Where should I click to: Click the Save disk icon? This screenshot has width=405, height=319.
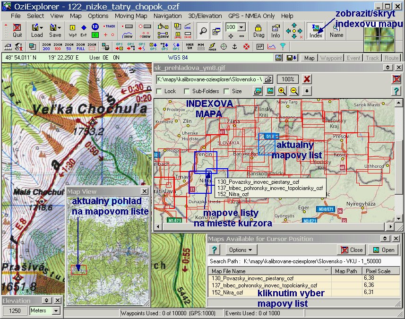pos(53,27)
